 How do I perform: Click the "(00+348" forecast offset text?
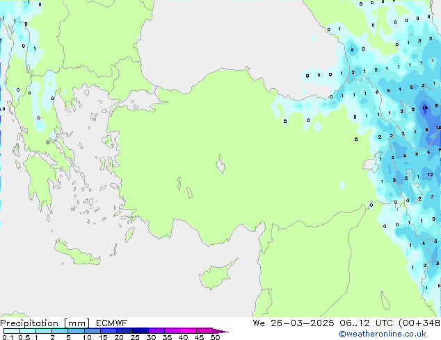coord(419,323)
